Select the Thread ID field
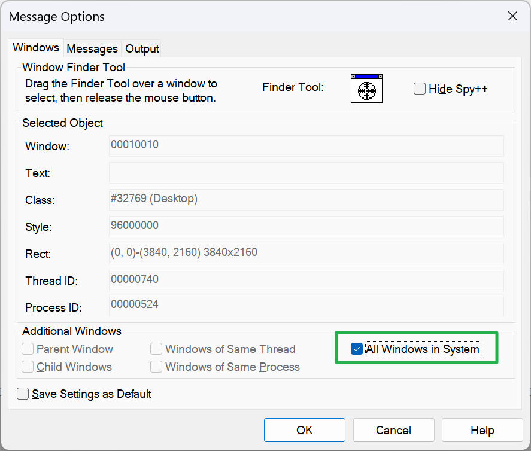531x451 pixels. (306, 281)
